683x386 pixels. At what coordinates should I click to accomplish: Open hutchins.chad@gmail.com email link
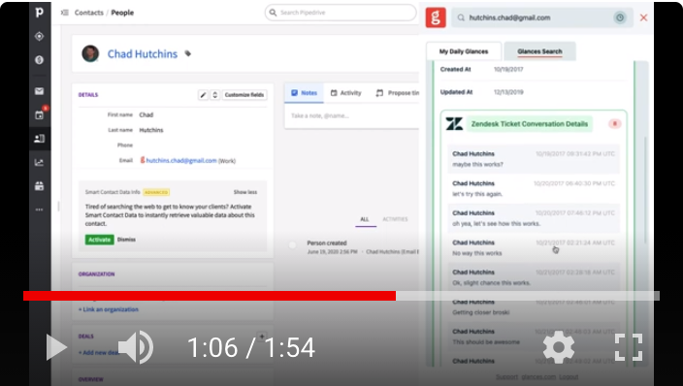click(181, 160)
